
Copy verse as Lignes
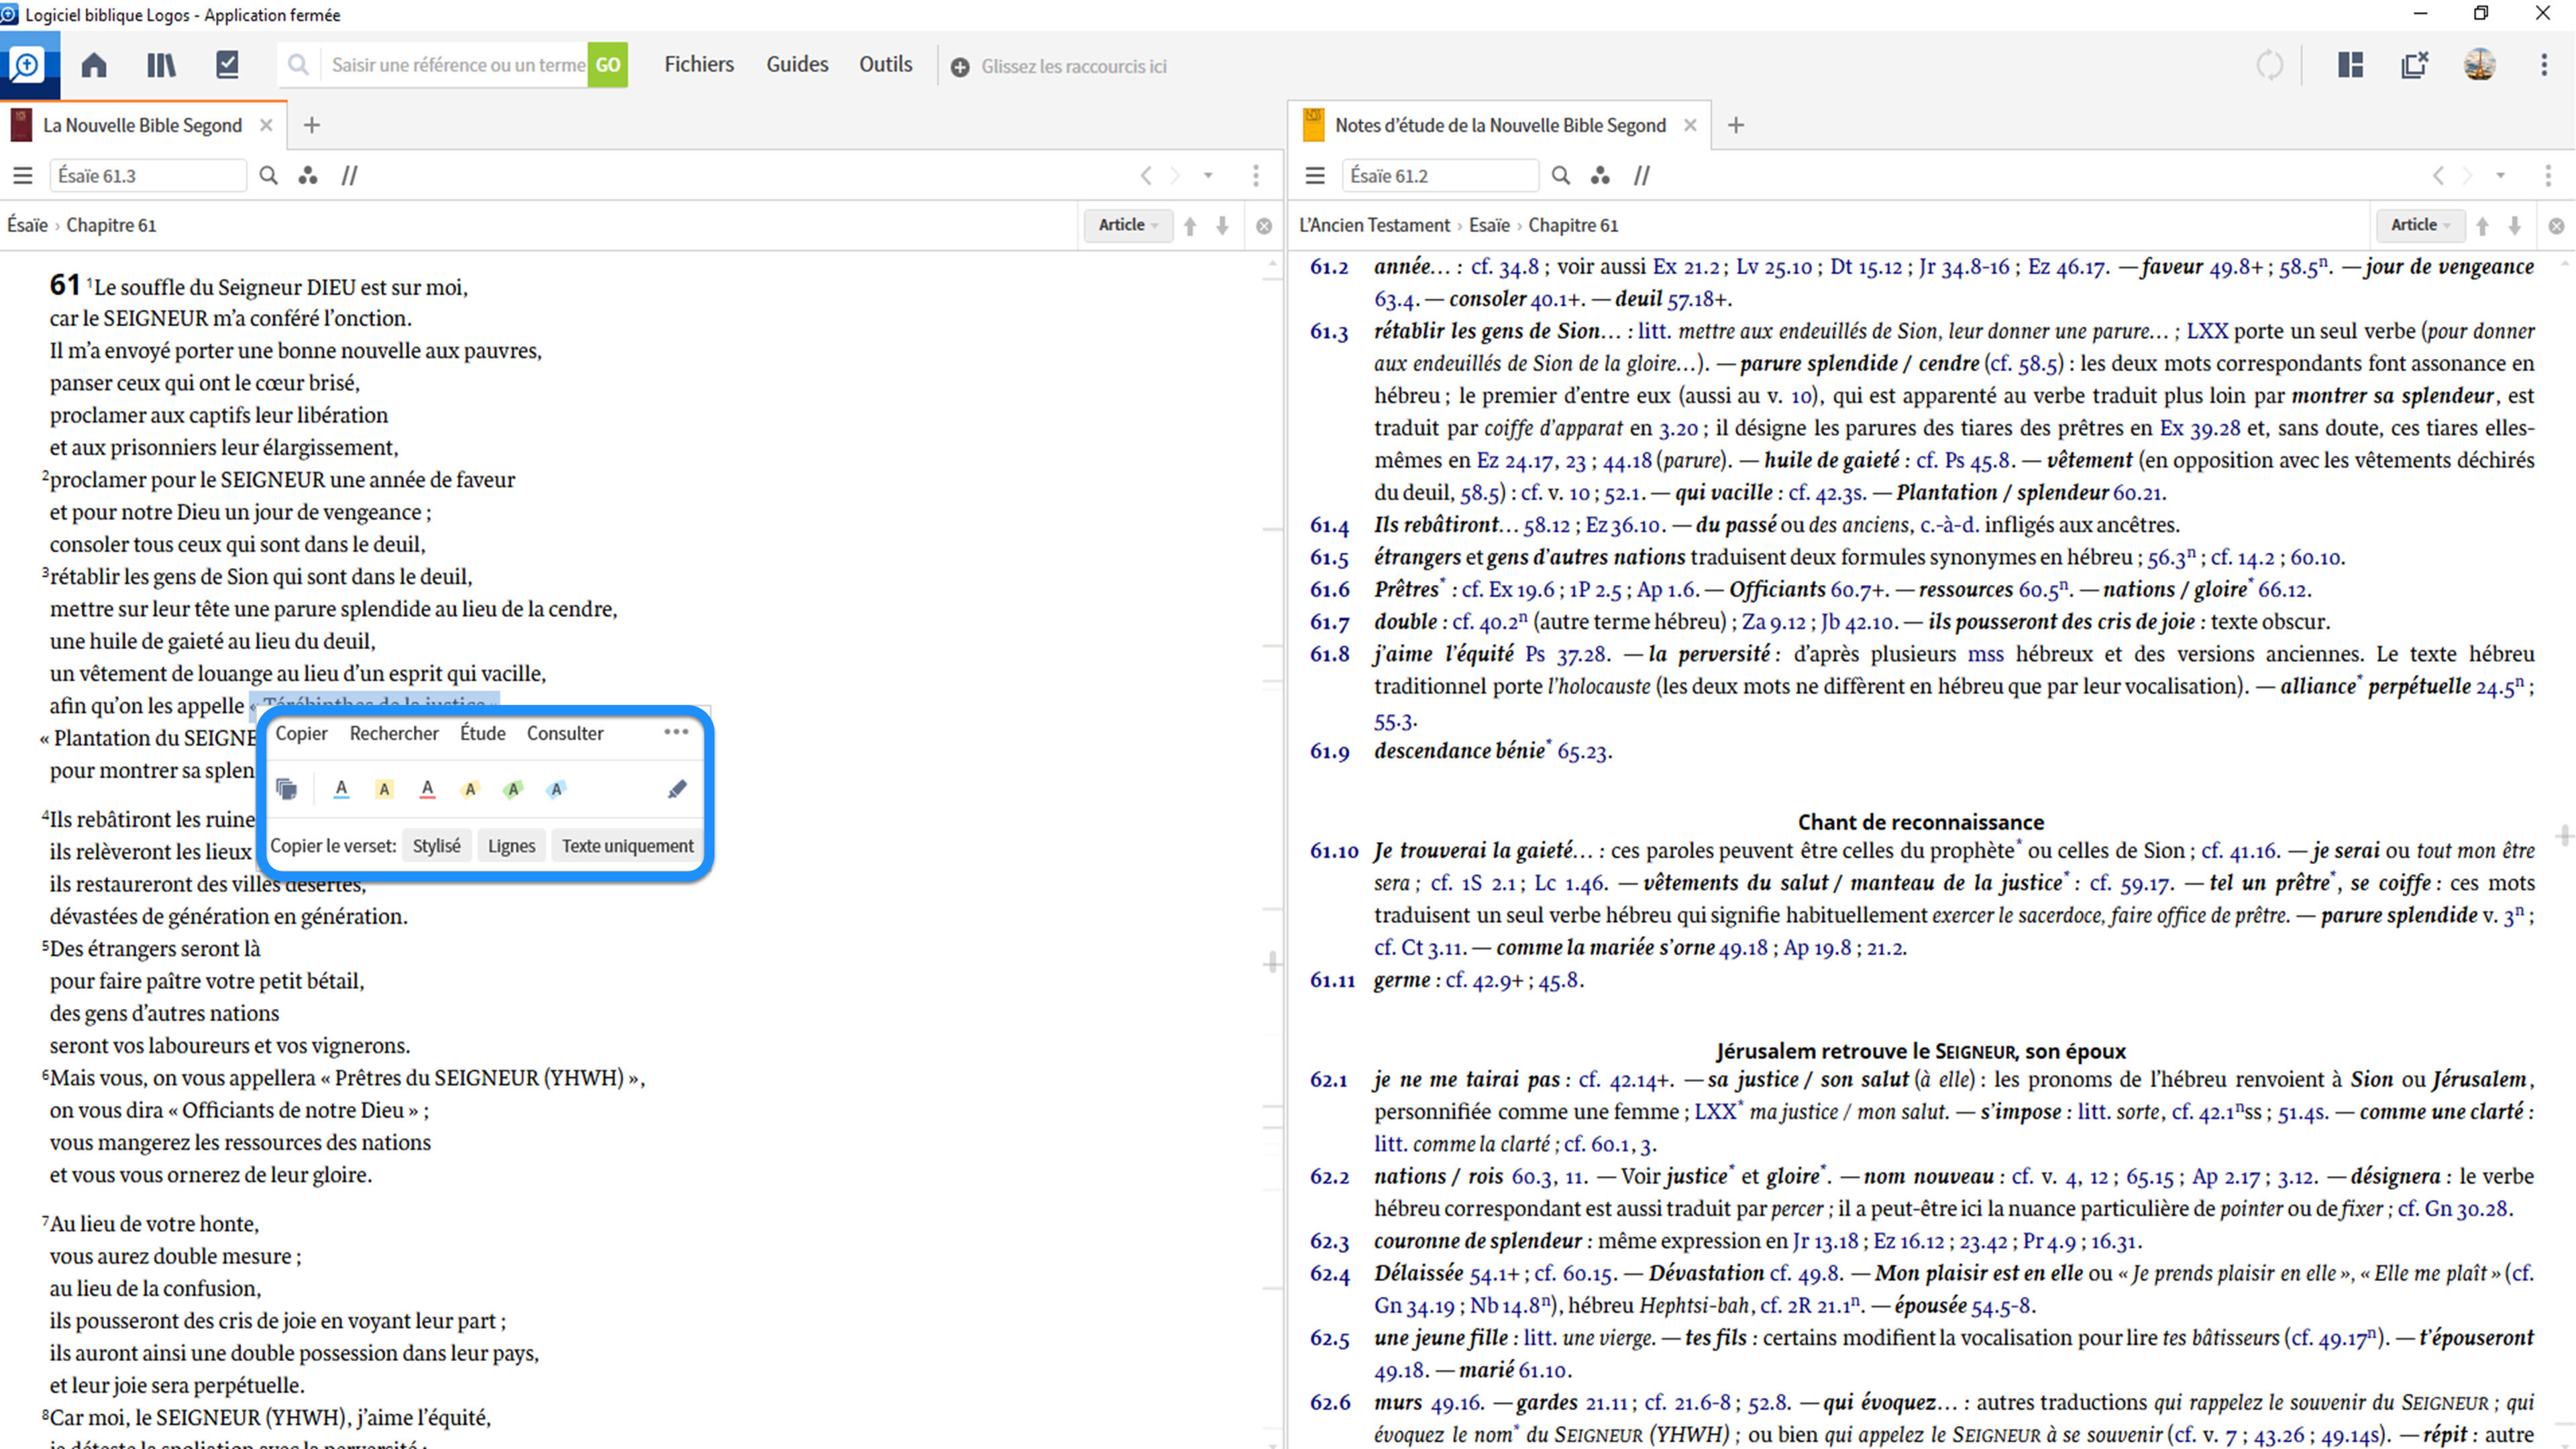(x=511, y=846)
